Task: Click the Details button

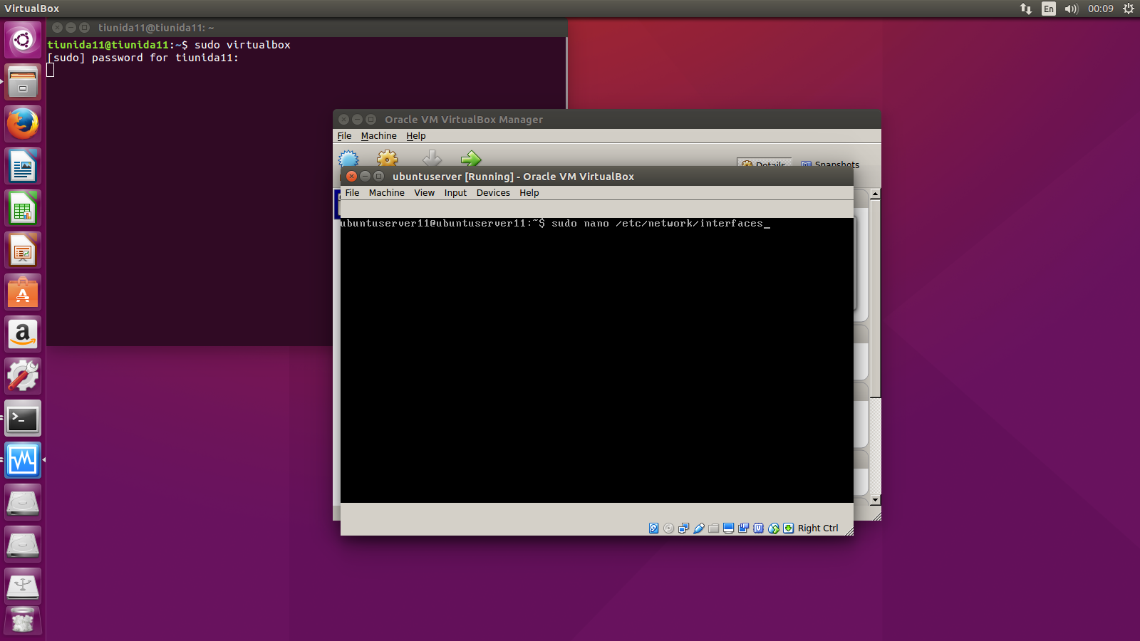Action: tap(763, 165)
